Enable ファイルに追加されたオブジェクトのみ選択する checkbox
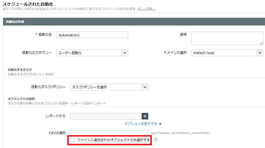This screenshot has width=265, height=148. click(x=73, y=140)
